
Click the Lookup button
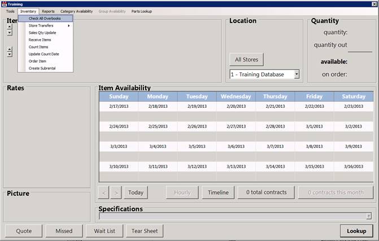(x=356, y=231)
